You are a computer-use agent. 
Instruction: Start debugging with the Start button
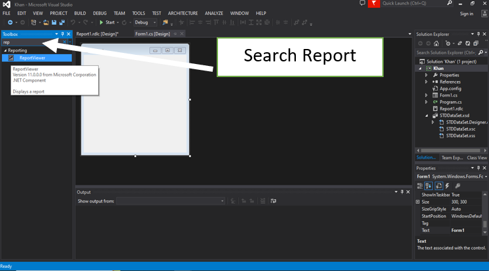[107, 22]
